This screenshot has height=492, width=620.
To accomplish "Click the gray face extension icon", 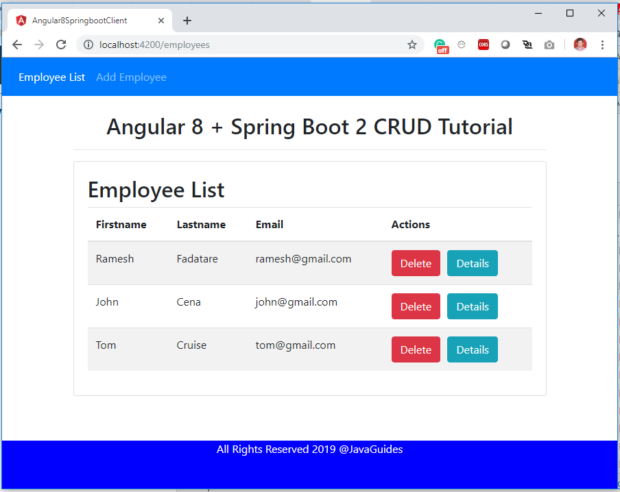I will [462, 45].
